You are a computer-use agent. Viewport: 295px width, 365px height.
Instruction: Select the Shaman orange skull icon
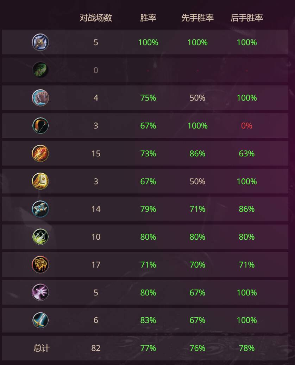point(40,265)
